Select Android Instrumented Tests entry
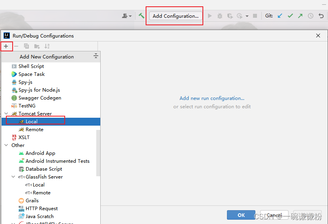 pos(51,161)
